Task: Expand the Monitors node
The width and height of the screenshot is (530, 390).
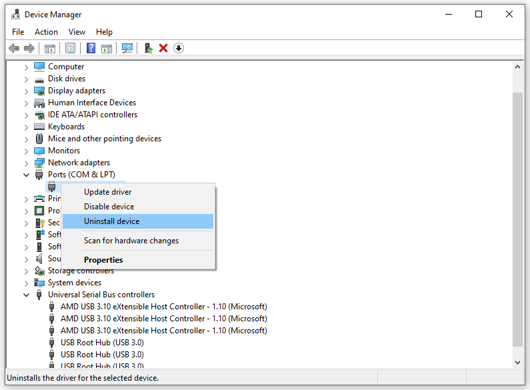Action: coord(27,151)
